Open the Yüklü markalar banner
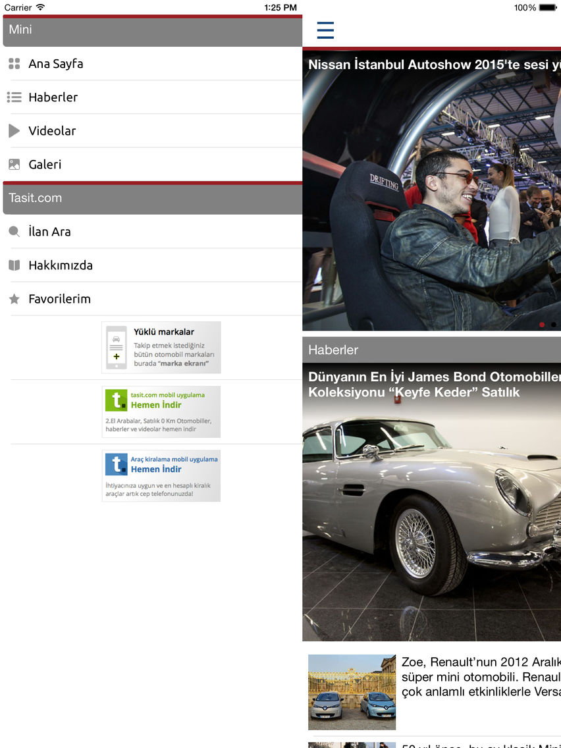The width and height of the screenshot is (561, 748). point(161,348)
